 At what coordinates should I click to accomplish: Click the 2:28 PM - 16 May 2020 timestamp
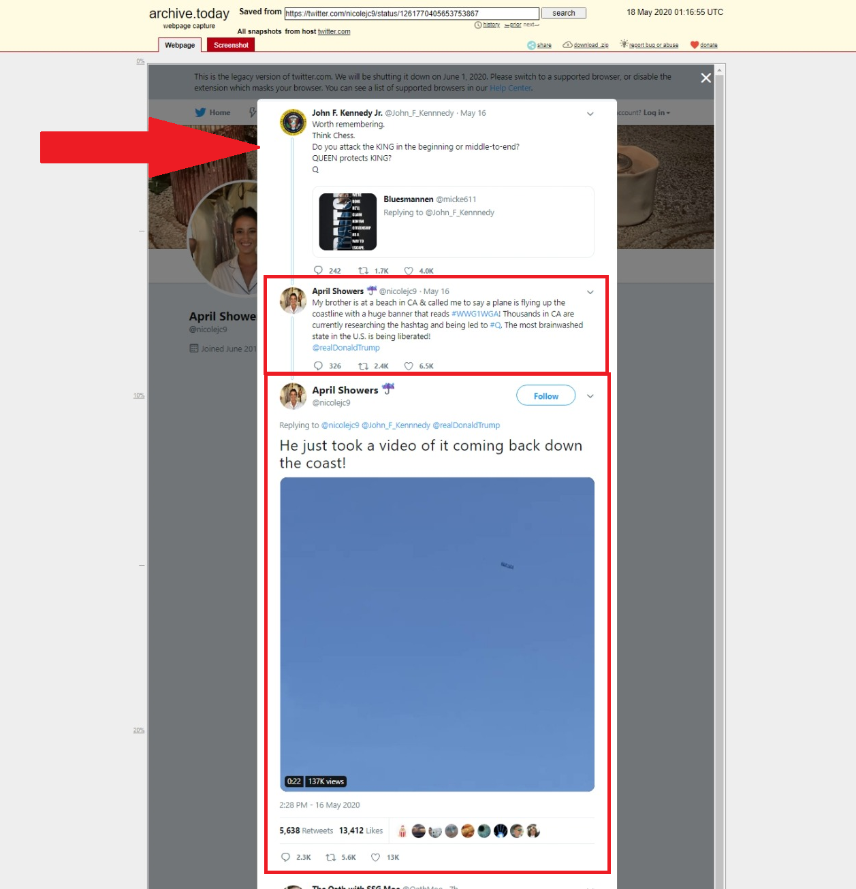pos(319,805)
